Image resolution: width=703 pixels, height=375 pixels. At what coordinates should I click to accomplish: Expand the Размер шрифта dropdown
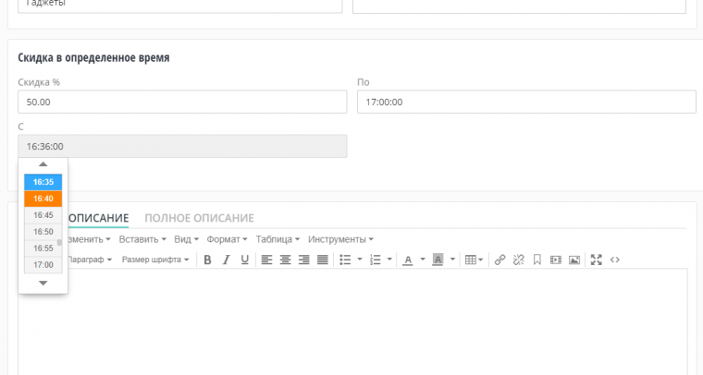click(x=155, y=260)
